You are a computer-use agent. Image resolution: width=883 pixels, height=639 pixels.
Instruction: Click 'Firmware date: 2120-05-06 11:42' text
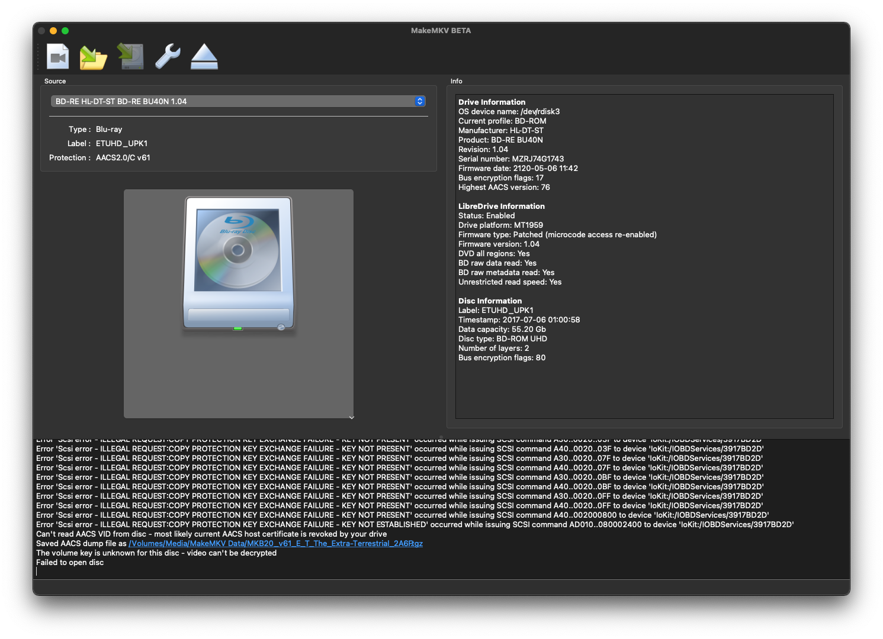point(518,168)
